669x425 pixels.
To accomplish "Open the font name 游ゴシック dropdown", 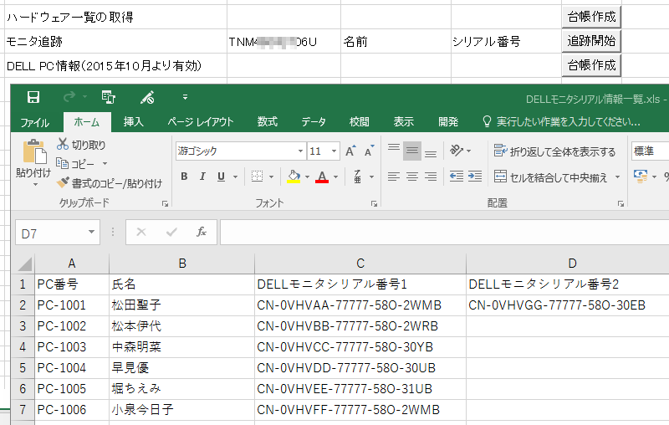I will tap(300, 151).
